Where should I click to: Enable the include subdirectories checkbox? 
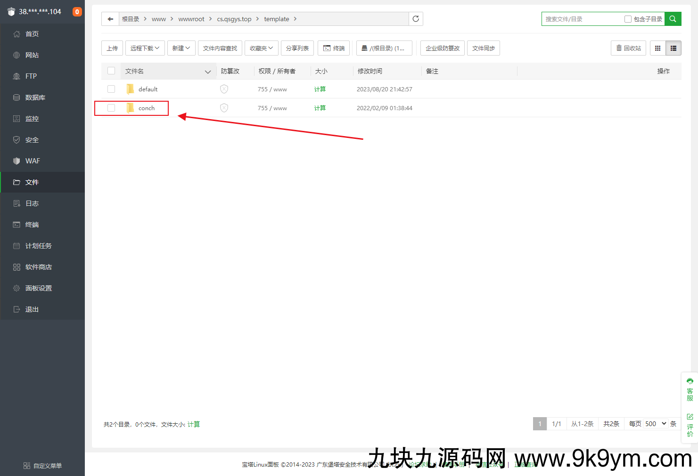(628, 19)
